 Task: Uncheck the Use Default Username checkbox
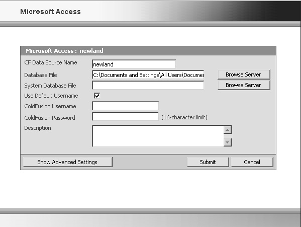pyautogui.click(x=97, y=96)
